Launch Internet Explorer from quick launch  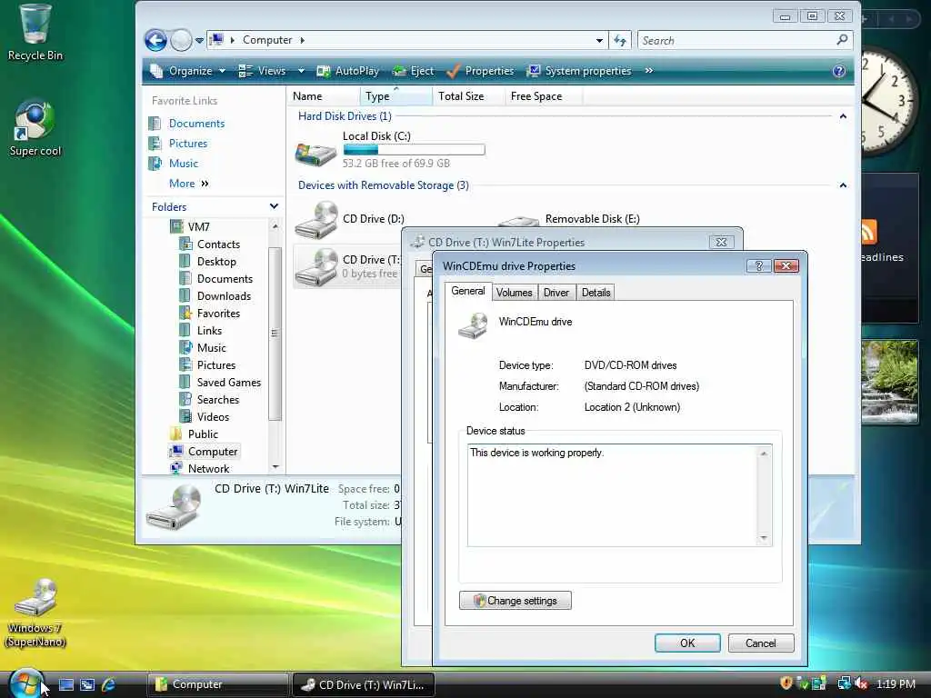[109, 684]
